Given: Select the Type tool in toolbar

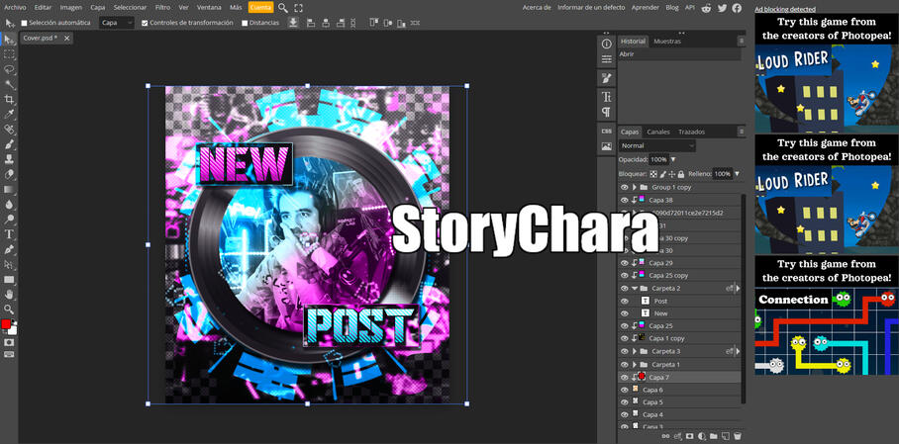Looking at the screenshot, I should click(x=9, y=234).
